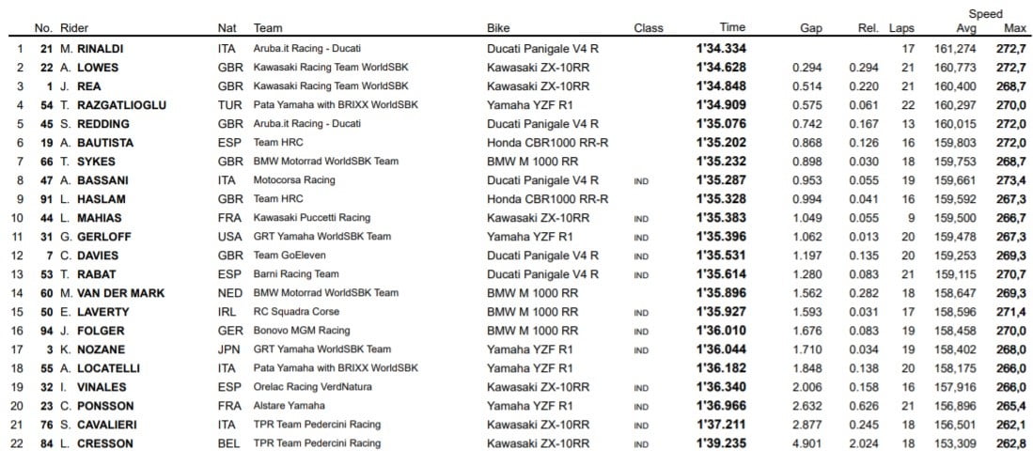The image size is (1033, 465).
Task: Click the Alstare Yamaha team name
Action: [290, 405]
